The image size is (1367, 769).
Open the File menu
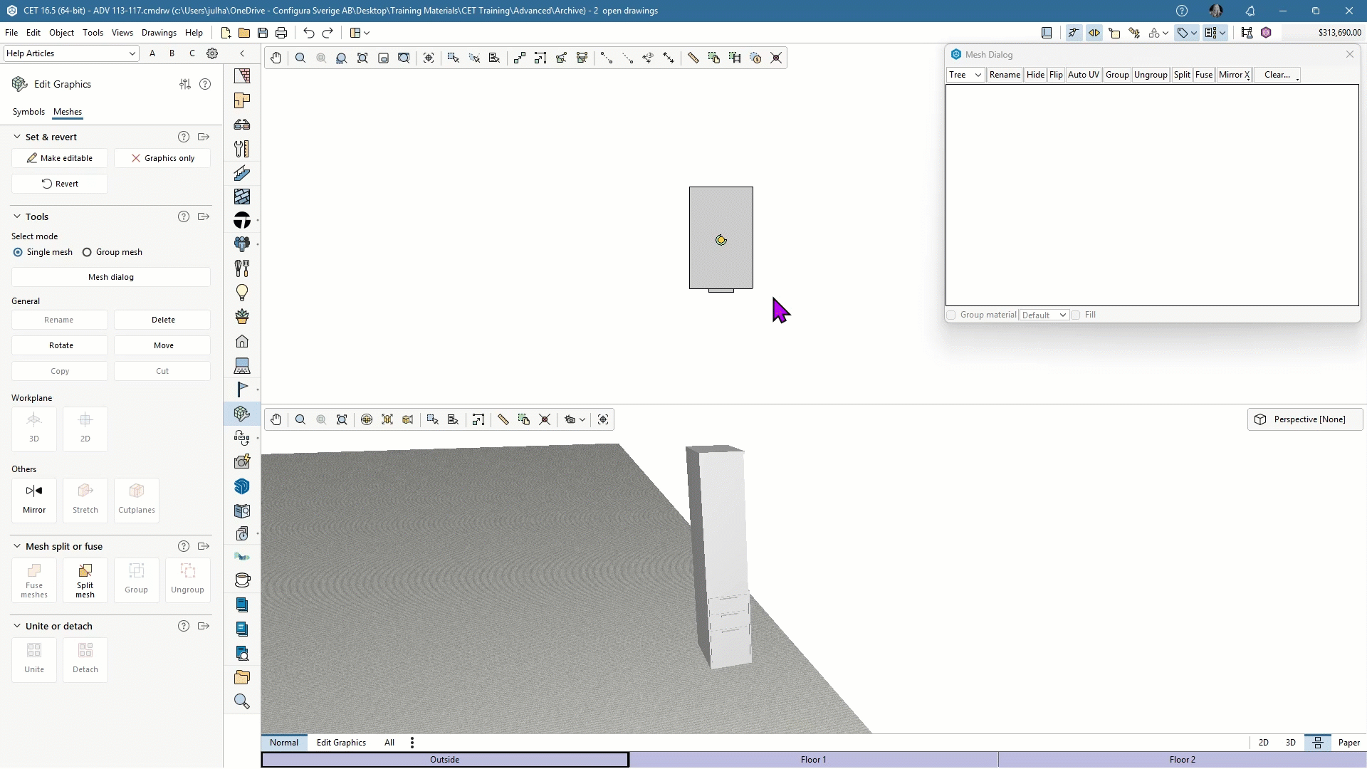point(11,33)
